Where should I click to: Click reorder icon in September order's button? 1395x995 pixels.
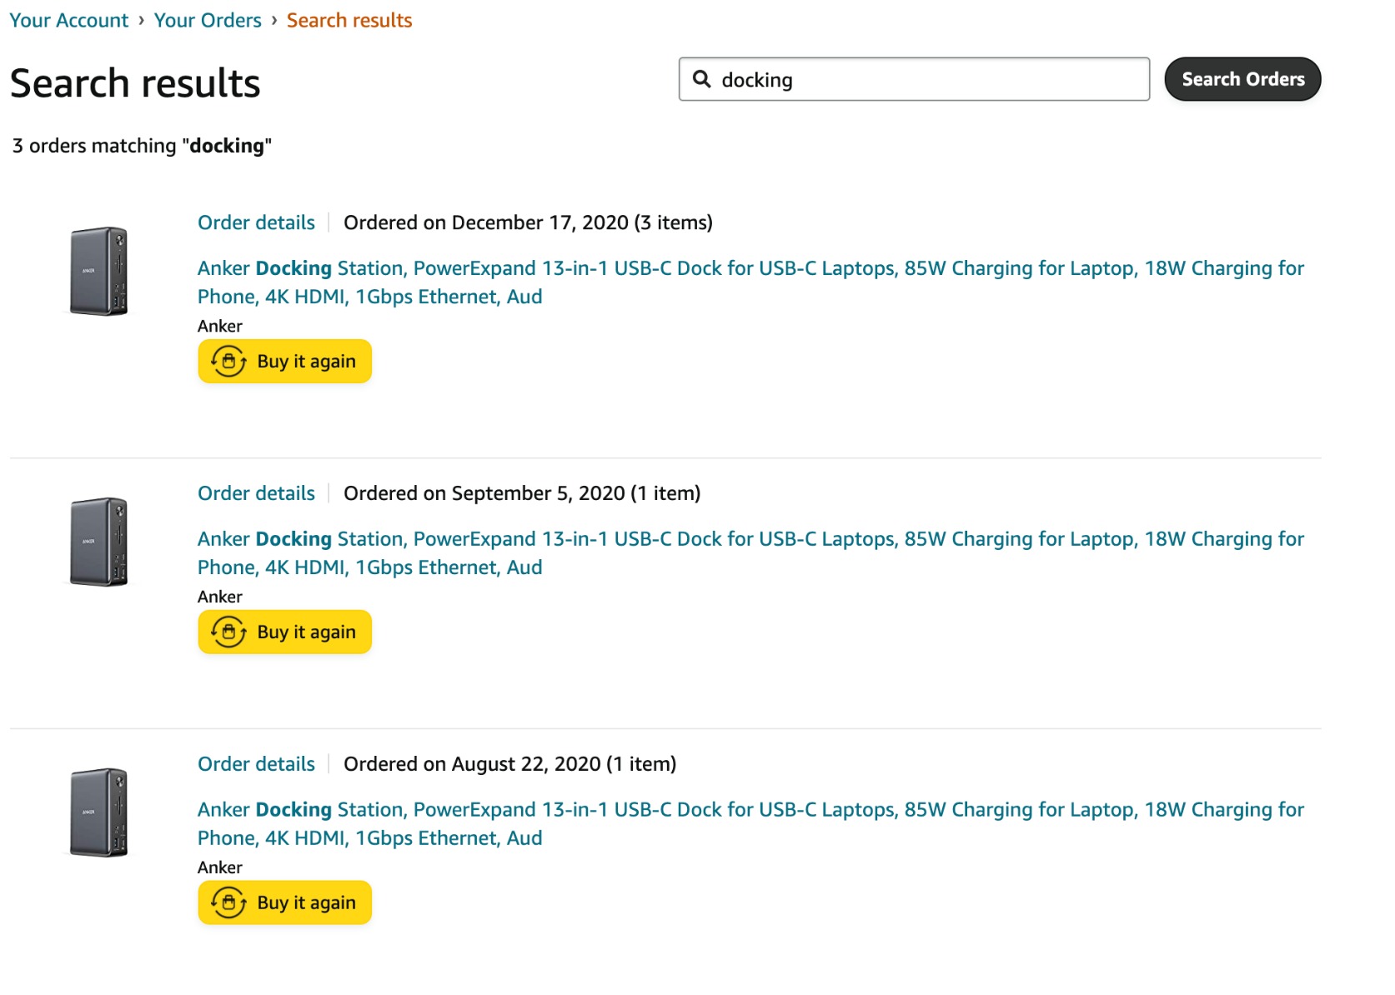click(x=228, y=632)
